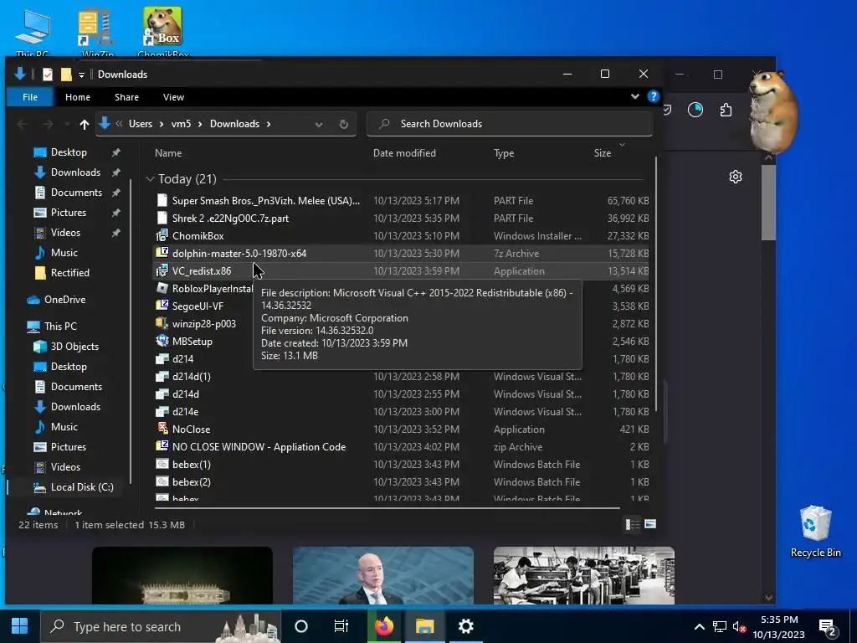Screen dimensions: 857x643
Task: Go up one folder level
Action: click(x=85, y=124)
